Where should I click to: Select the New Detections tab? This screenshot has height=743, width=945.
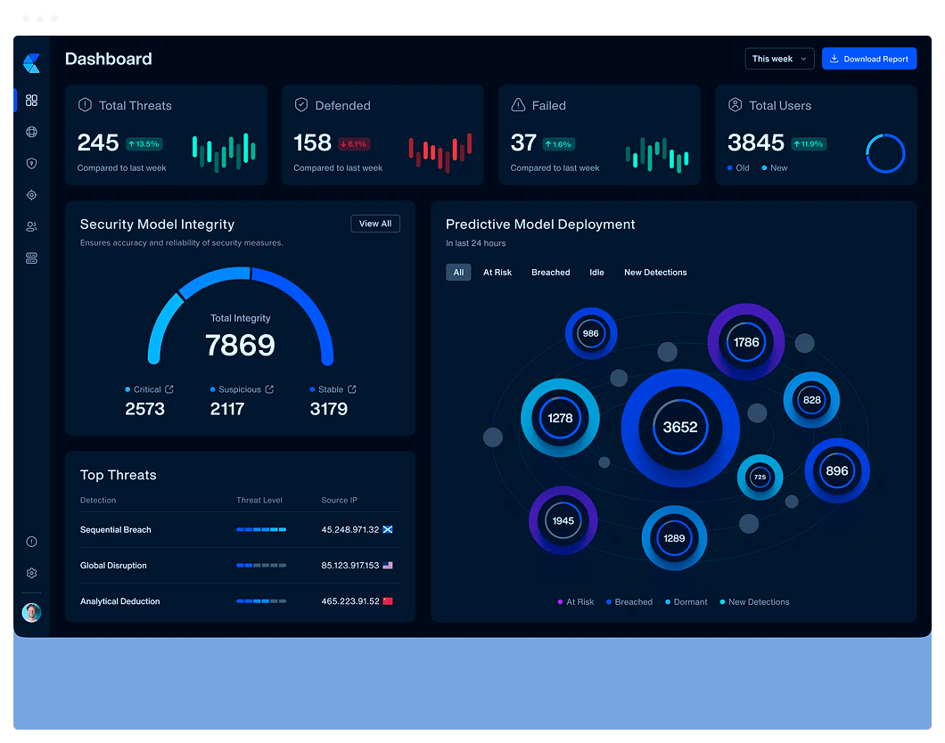[655, 272]
